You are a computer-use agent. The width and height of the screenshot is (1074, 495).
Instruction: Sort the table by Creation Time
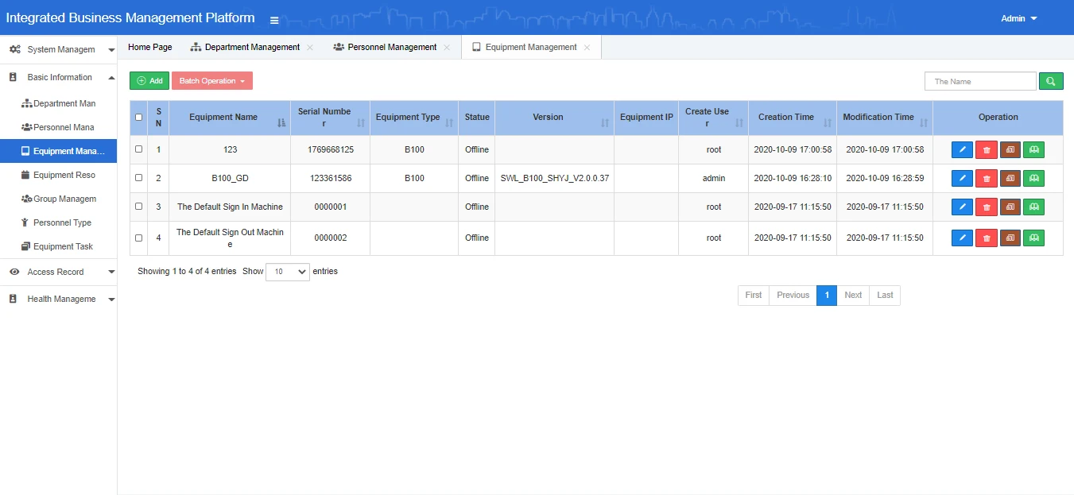[828, 123]
